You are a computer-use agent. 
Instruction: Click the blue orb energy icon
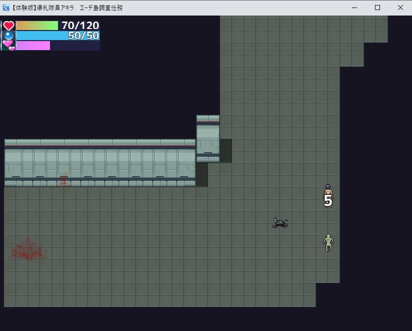(x=8, y=36)
